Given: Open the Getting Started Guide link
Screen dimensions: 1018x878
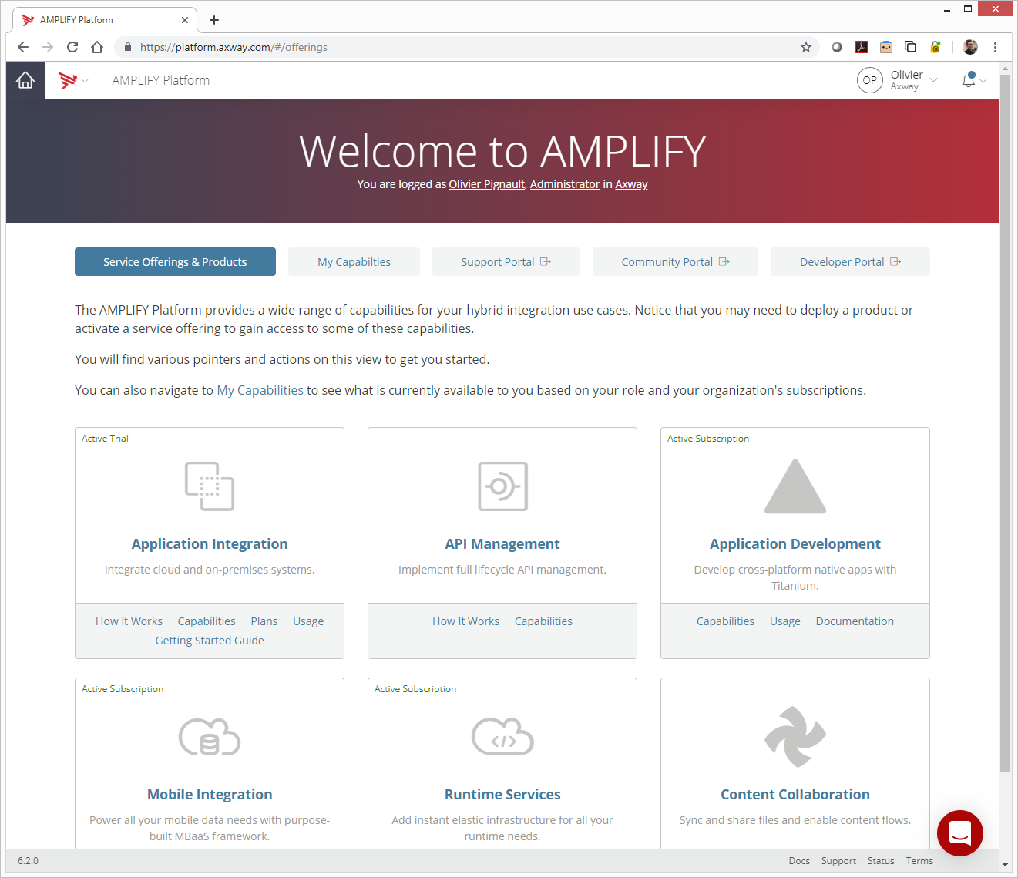Looking at the screenshot, I should click(x=210, y=641).
